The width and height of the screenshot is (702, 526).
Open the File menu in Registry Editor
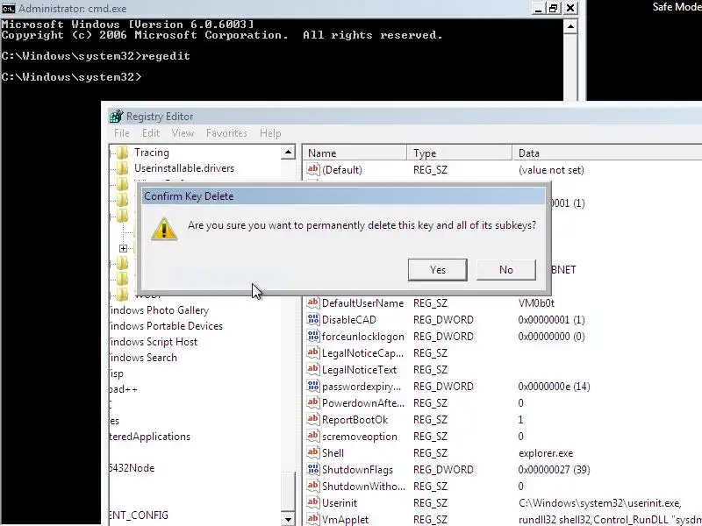(x=122, y=133)
